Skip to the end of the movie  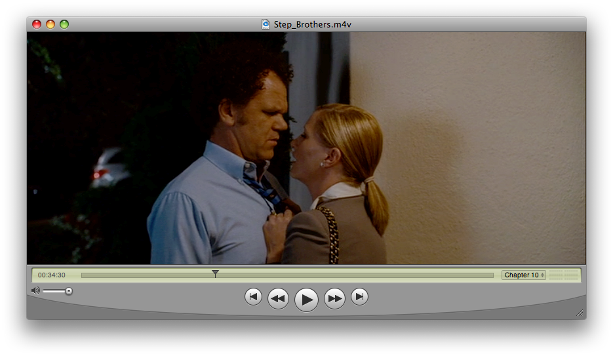point(359,297)
